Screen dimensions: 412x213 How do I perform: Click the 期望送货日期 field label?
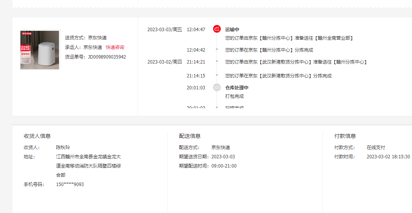193,157
